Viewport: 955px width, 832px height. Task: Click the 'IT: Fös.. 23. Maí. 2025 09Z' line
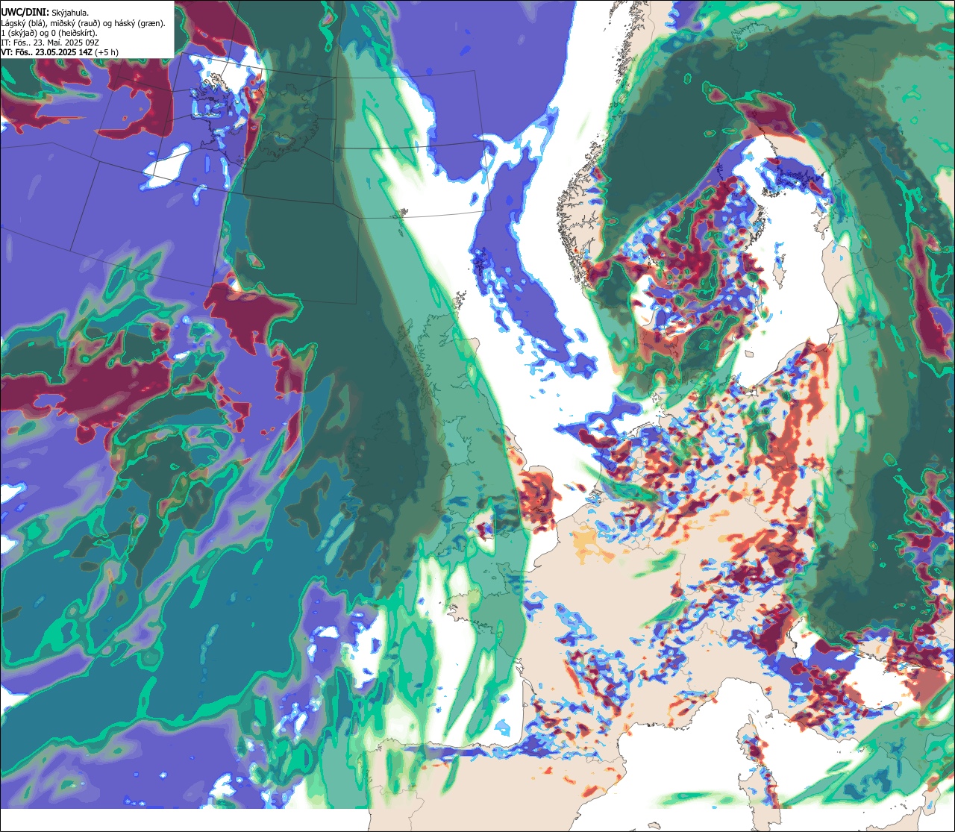(x=49, y=43)
